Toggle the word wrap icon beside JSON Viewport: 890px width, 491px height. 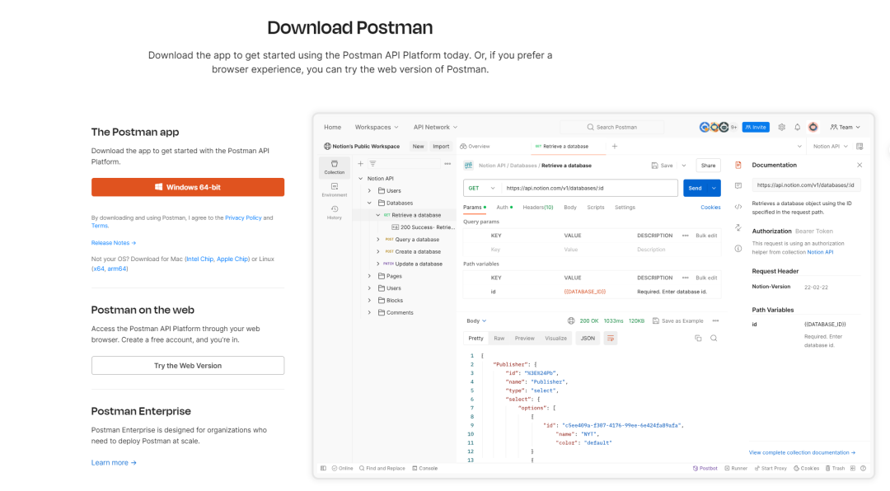click(611, 339)
